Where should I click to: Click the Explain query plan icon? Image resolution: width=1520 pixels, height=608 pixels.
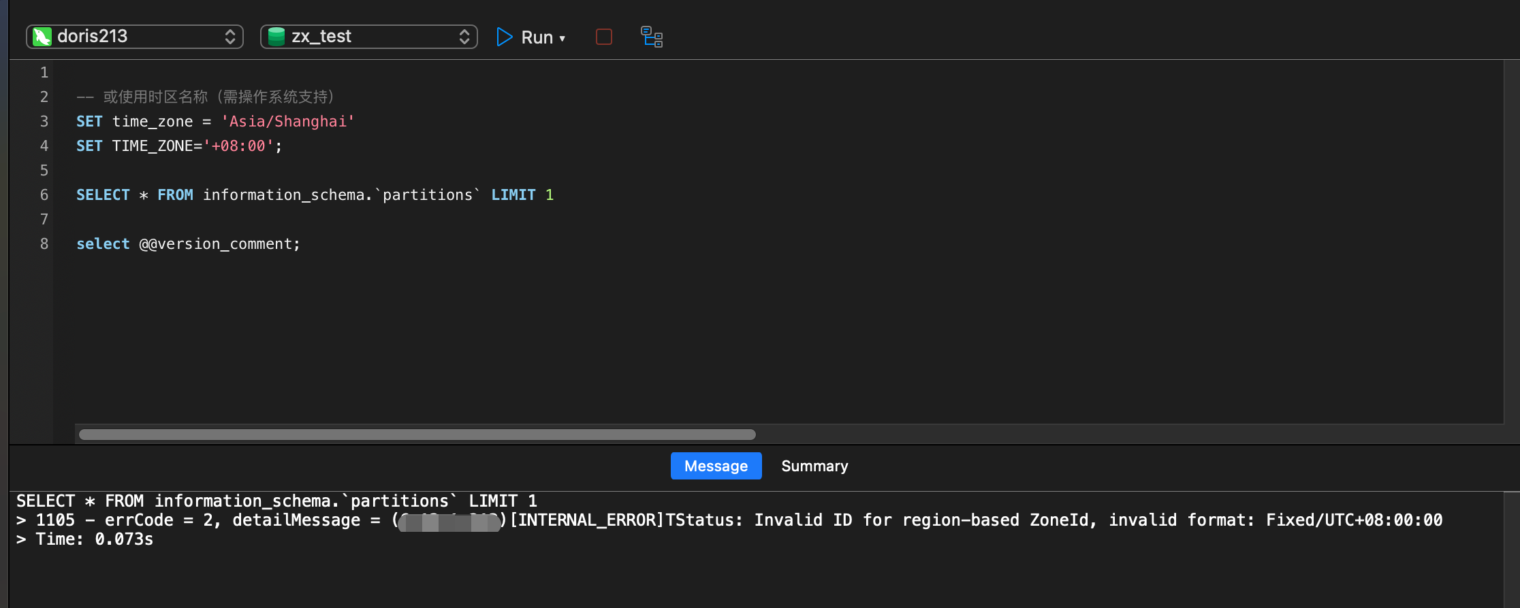(x=652, y=37)
